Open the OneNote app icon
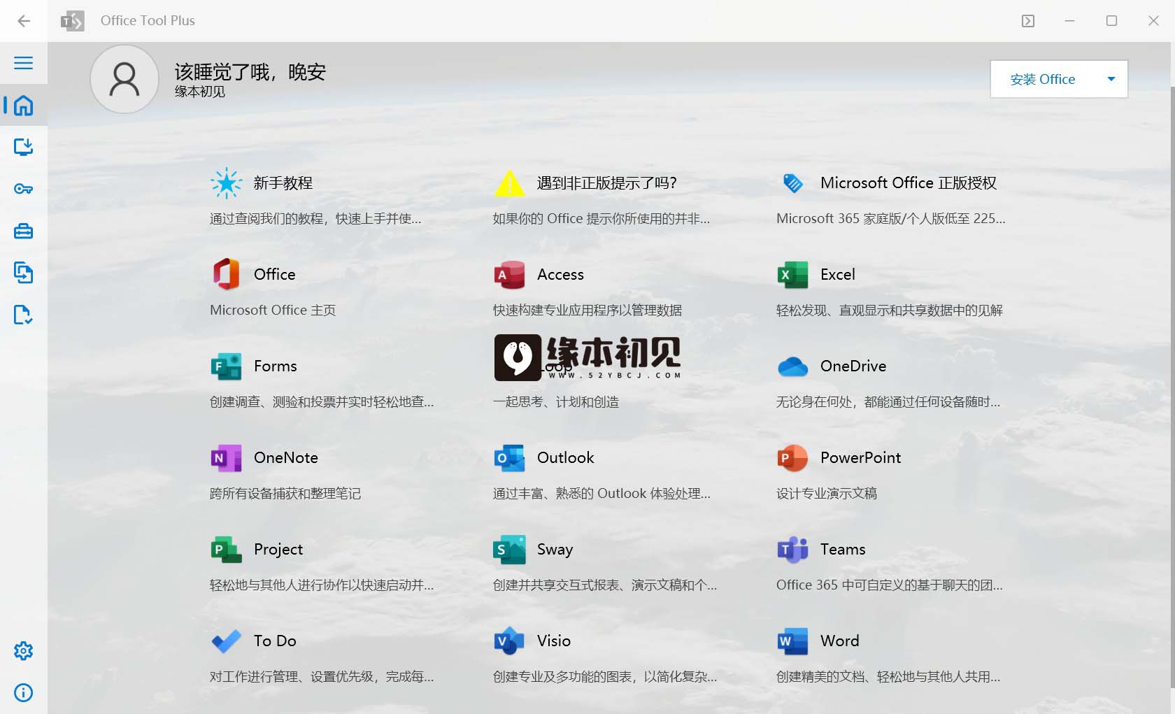The image size is (1175, 714). (x=226, y=458)
